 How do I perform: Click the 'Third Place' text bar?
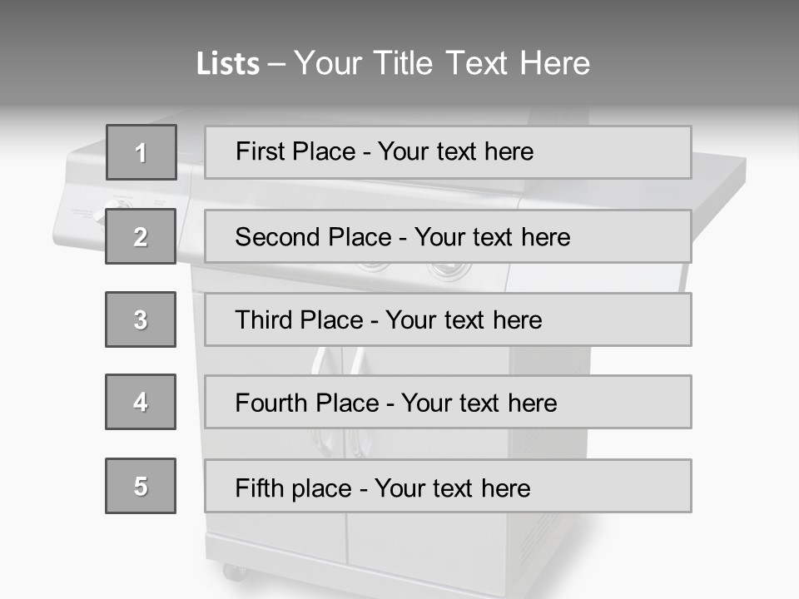448,319
